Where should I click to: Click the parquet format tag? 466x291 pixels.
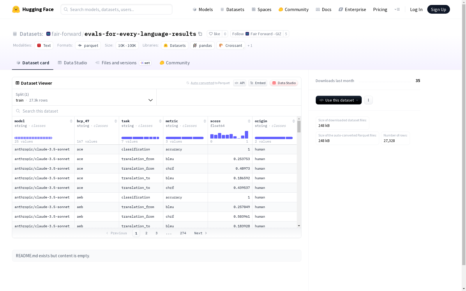tap(88, 45)
